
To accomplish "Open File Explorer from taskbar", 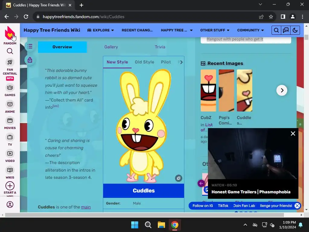I will click(161, 225).
